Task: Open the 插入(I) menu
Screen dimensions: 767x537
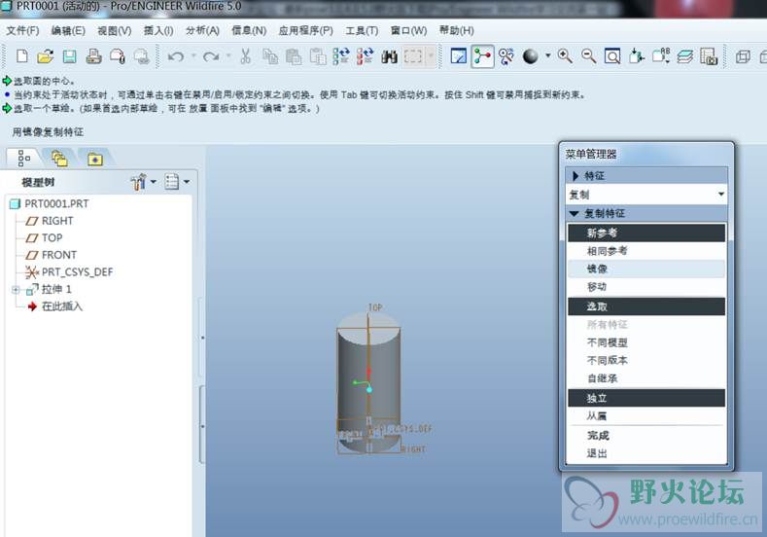Action: tap(158, 31)
